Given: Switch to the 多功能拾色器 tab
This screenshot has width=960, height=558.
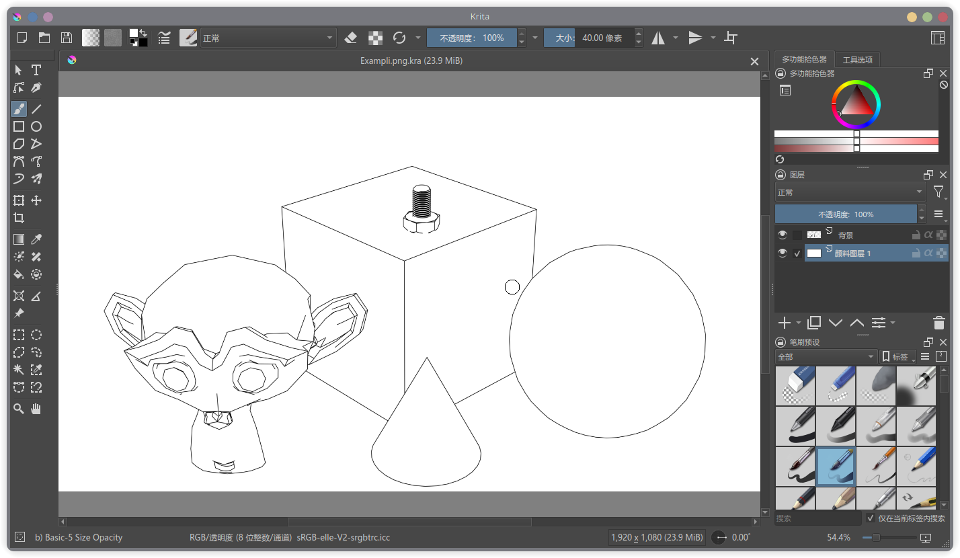Looking at the screenshot, I should [x=804, y=59].
